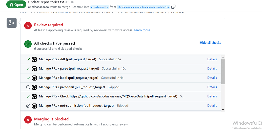Click the red X icon next to Merging is blocked

[28, 120]
